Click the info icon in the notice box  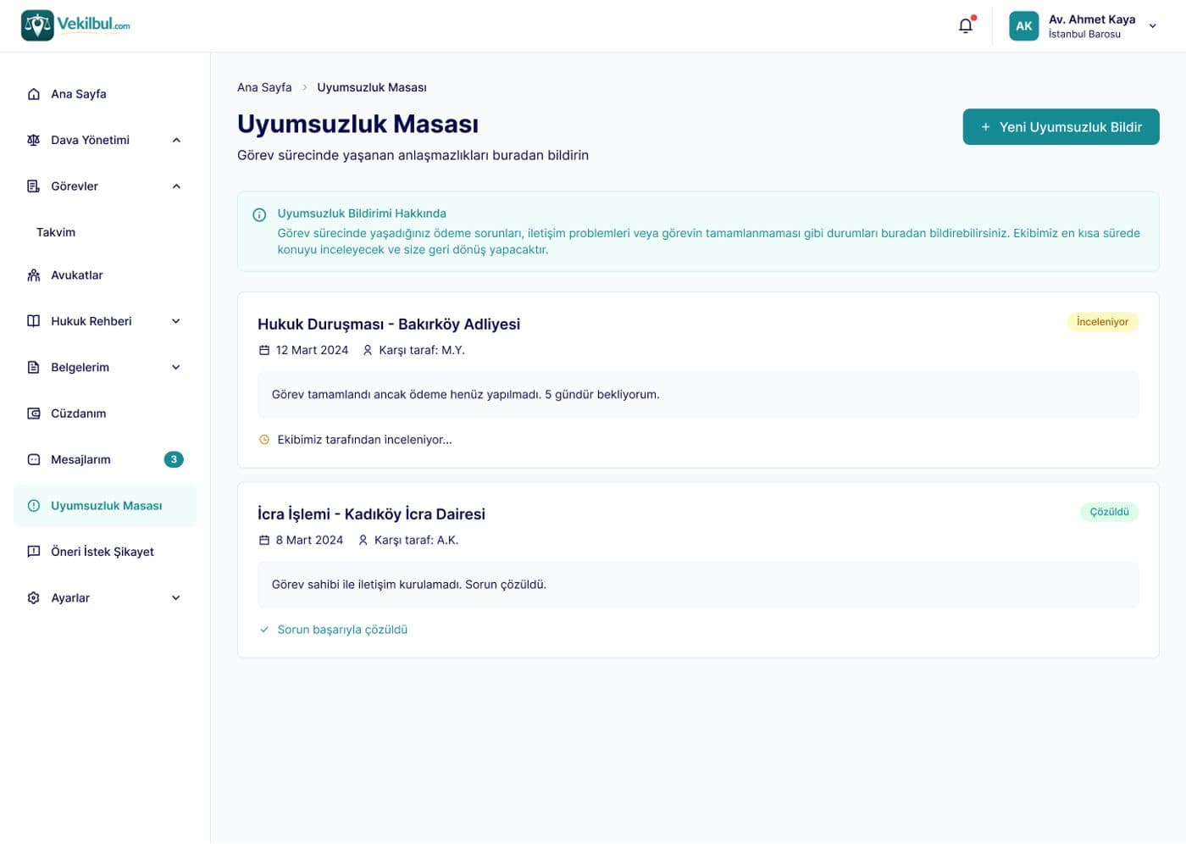(259, 215)
